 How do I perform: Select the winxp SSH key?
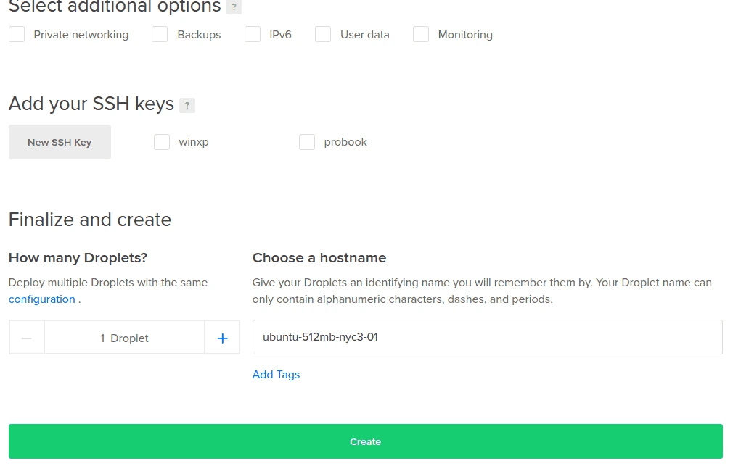tap(162, 142)
